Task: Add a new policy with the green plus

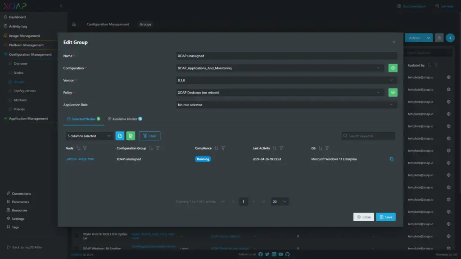Action: [x=393, y=93]
